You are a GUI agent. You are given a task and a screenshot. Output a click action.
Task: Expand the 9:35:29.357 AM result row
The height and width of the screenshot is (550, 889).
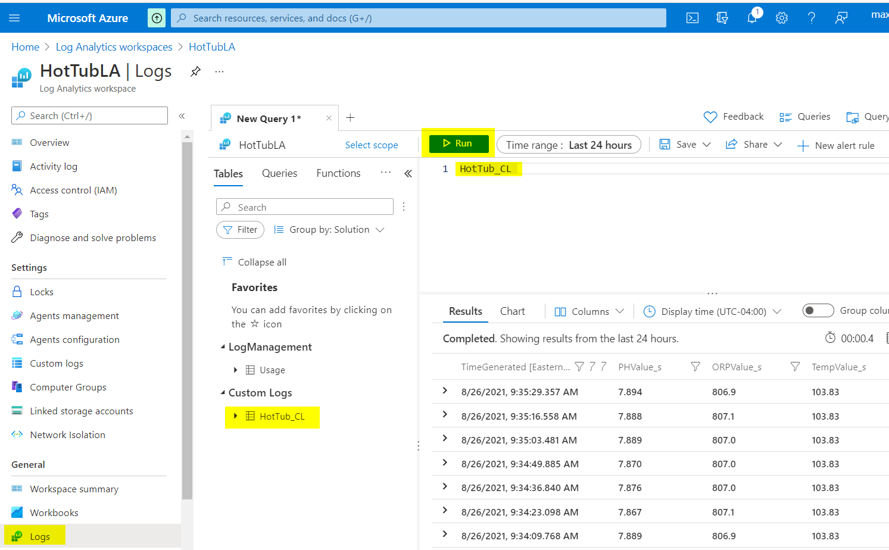coord(445,390)
